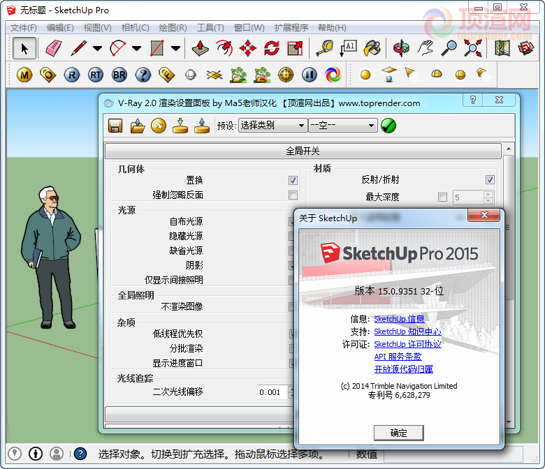Select the Tape Measure tool

coord(325,48)
